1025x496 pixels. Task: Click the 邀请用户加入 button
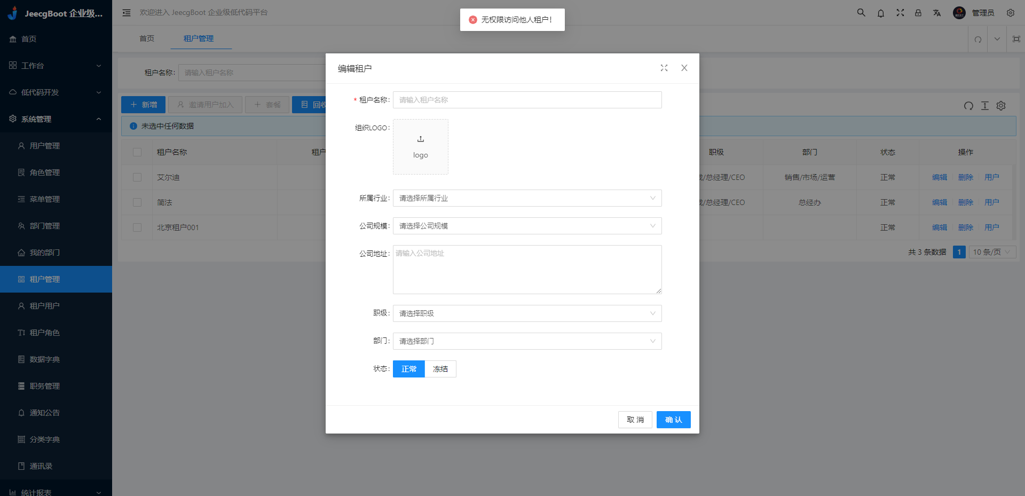tap(206, 105)
